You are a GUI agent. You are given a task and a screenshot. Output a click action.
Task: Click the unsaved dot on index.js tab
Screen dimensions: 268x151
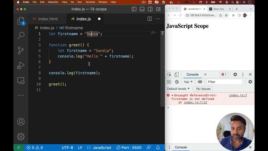pyautogui.click(x=99, y=19)
